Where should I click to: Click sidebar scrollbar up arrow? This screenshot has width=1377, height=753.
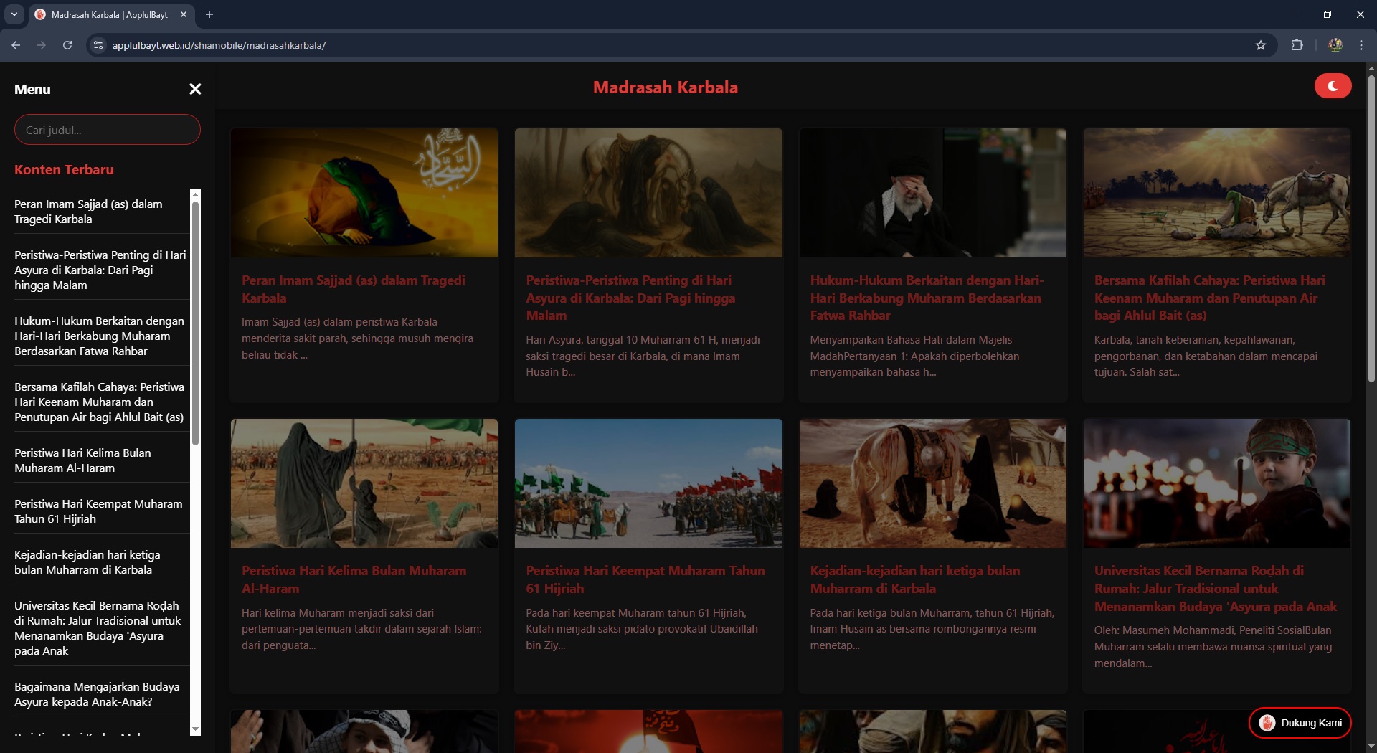click(195, 194)
